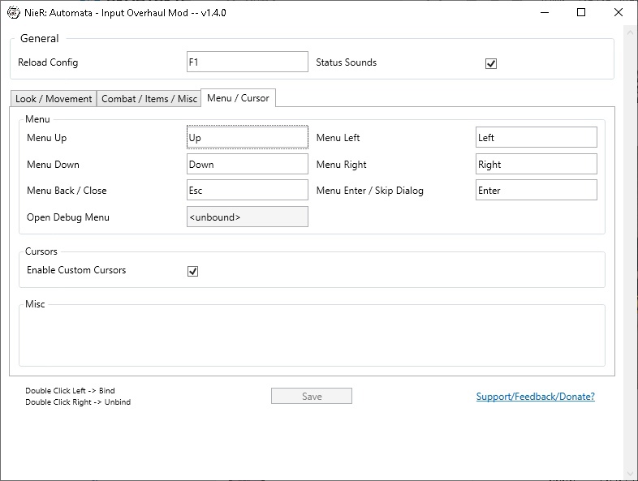Maximize the Input Overhaul Mod window
The image size is (638, 481).
[581, 13]
